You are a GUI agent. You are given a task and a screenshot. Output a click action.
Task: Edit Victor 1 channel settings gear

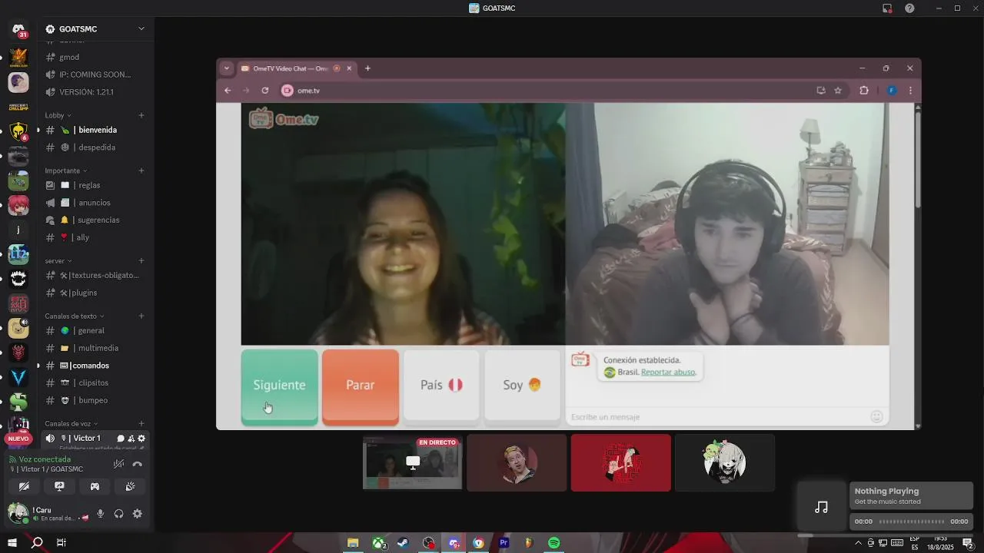pos(141,439)
